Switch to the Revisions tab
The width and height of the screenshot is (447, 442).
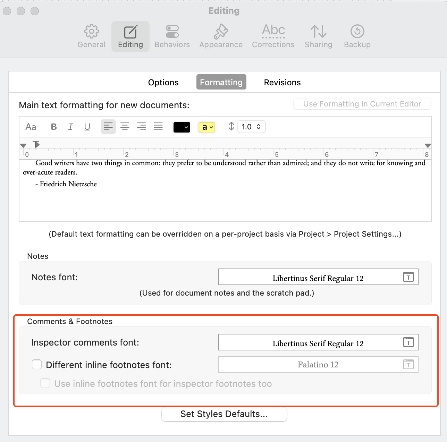tap(282, 82)
